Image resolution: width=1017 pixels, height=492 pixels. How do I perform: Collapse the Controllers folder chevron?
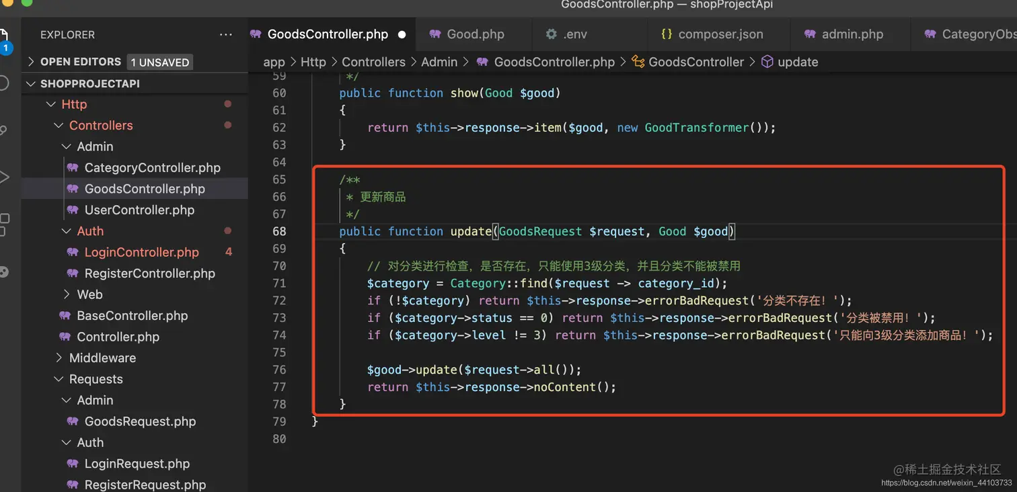click(x=59, y=125)
